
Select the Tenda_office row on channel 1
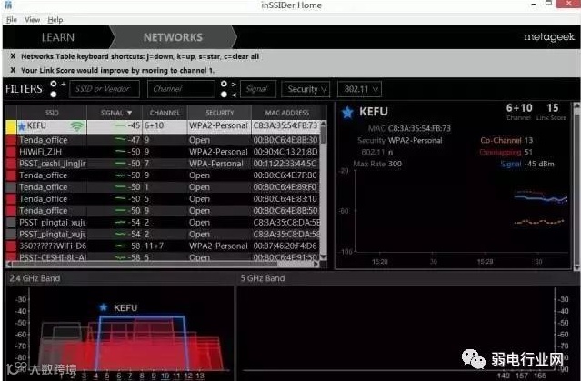[x=163, y=187]
